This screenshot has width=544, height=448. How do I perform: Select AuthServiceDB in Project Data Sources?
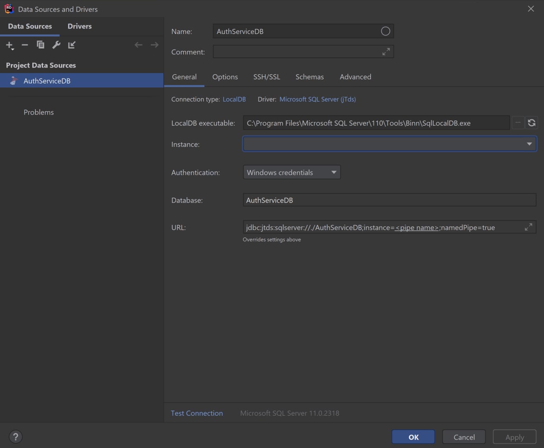82,81
